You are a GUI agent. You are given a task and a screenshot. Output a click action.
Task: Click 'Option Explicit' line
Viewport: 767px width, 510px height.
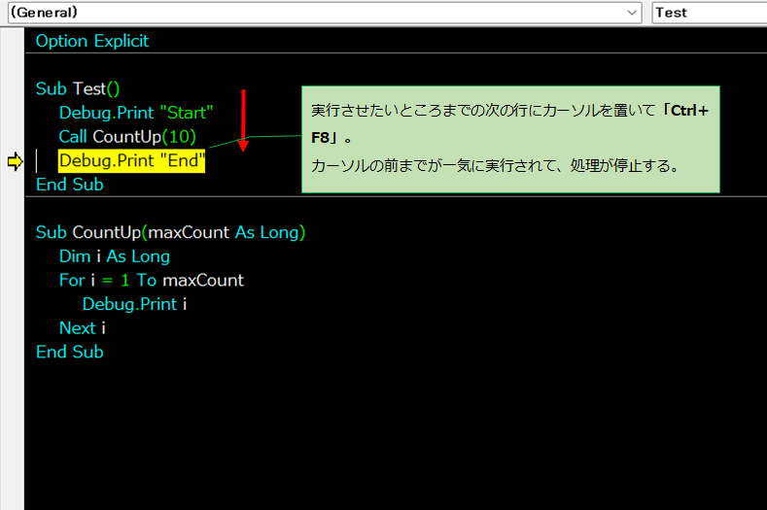pos(92,41)
